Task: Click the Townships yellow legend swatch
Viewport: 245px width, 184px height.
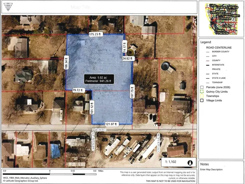Action: (202, 96)
